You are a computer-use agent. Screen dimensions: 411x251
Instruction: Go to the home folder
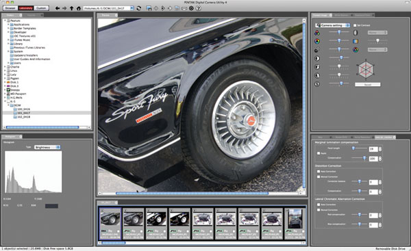(78, 8)
